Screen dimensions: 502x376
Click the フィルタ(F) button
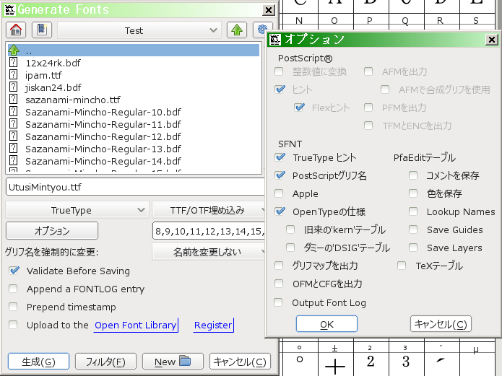pyautogui.click(x=105, y=362)
